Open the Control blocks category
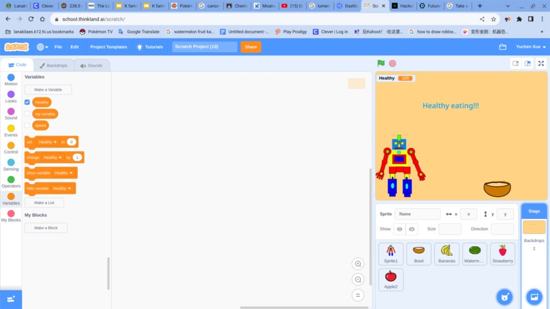 [x=11, y=147]
